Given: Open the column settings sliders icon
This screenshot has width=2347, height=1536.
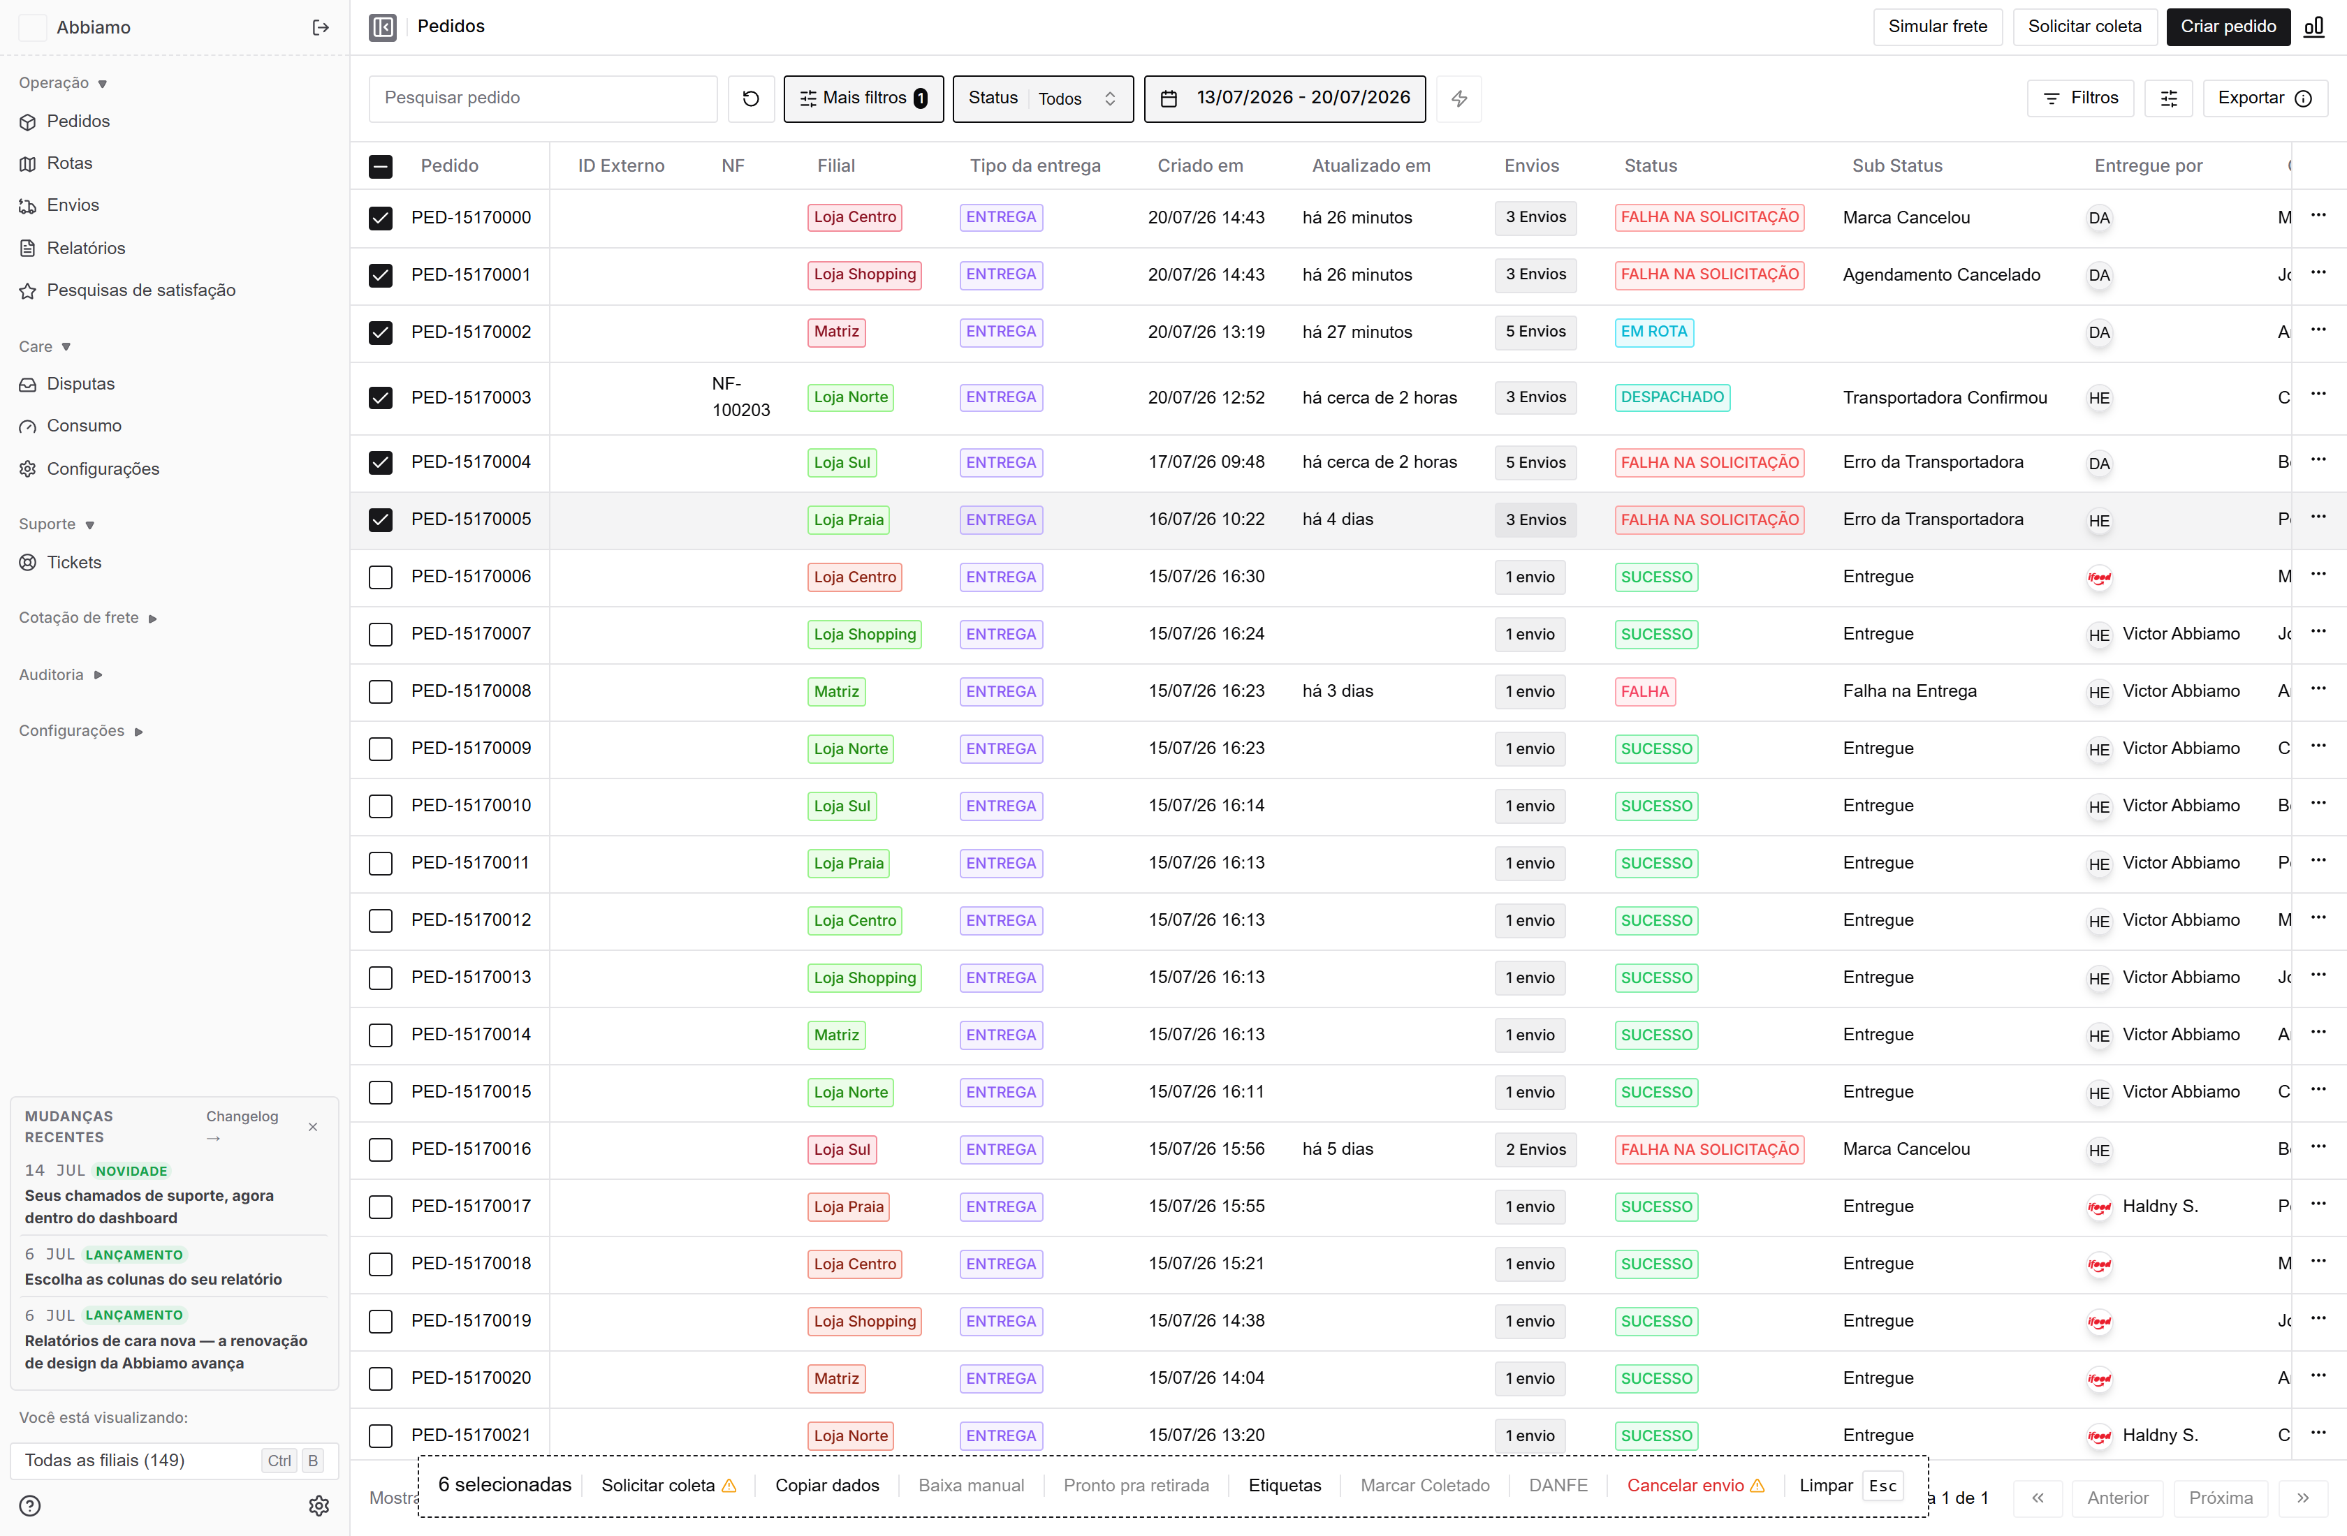Looking at the screenshot, I should coord(2168,98).
